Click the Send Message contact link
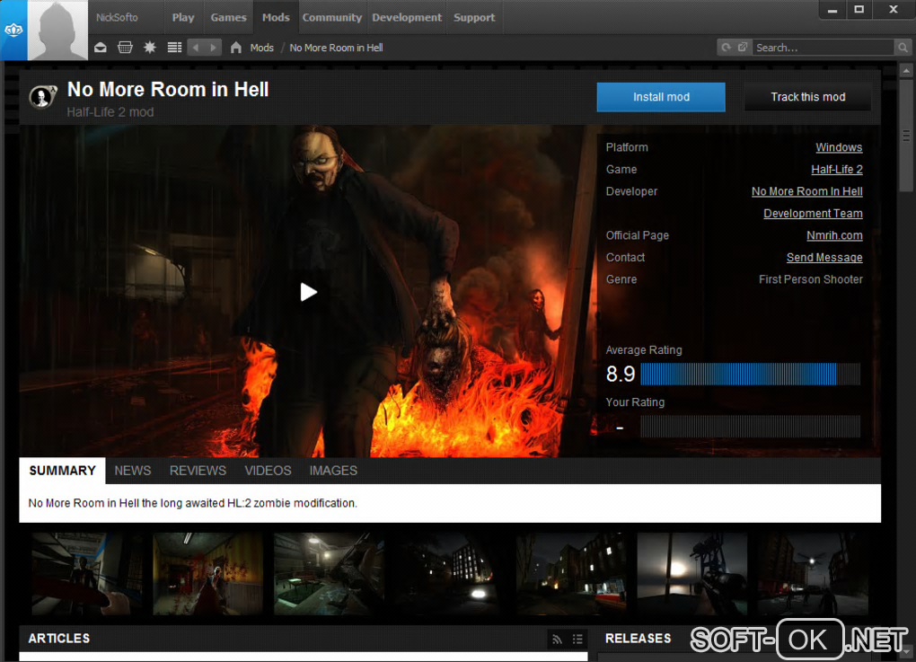 [x=824, y=258]
